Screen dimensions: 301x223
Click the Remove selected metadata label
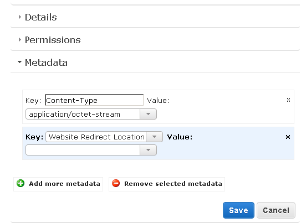click(x=173, y=184)
